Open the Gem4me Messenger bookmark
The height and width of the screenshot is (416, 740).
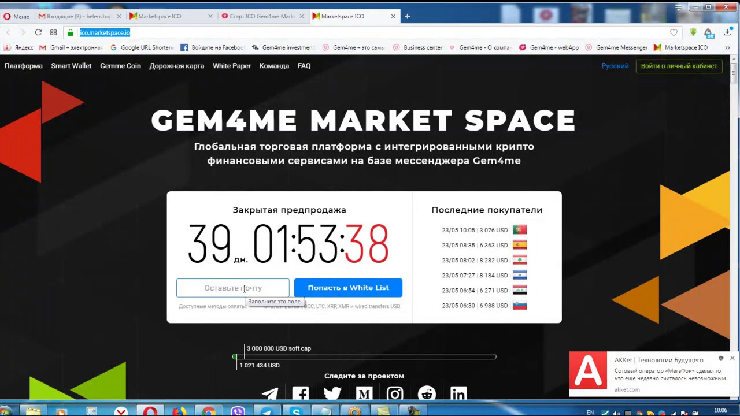pos(616,47)
